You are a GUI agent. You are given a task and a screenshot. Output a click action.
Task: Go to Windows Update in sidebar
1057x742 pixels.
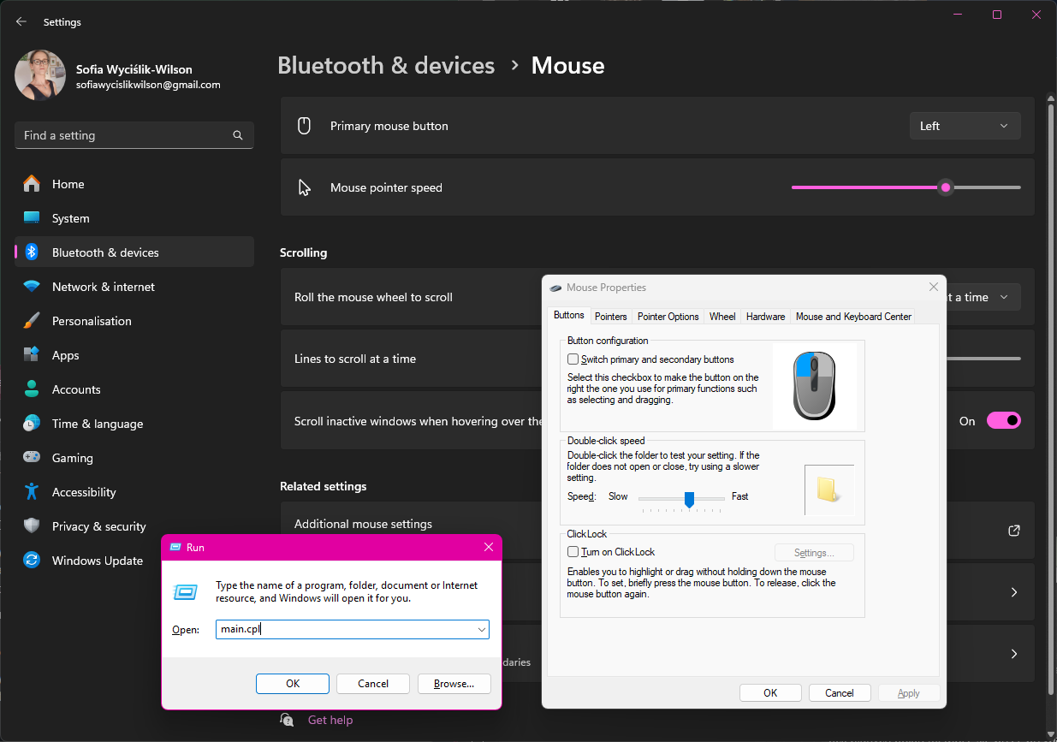tap(134, 561)
